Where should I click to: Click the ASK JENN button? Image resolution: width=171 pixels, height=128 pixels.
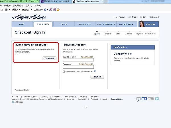(x=149, y=24)
